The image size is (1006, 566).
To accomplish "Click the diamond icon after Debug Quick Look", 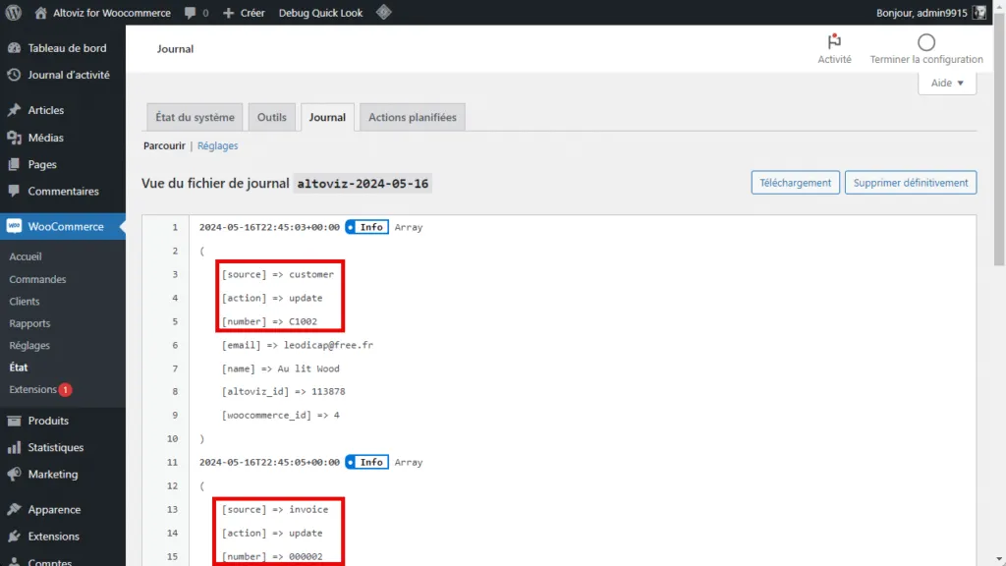I will 384,12.
